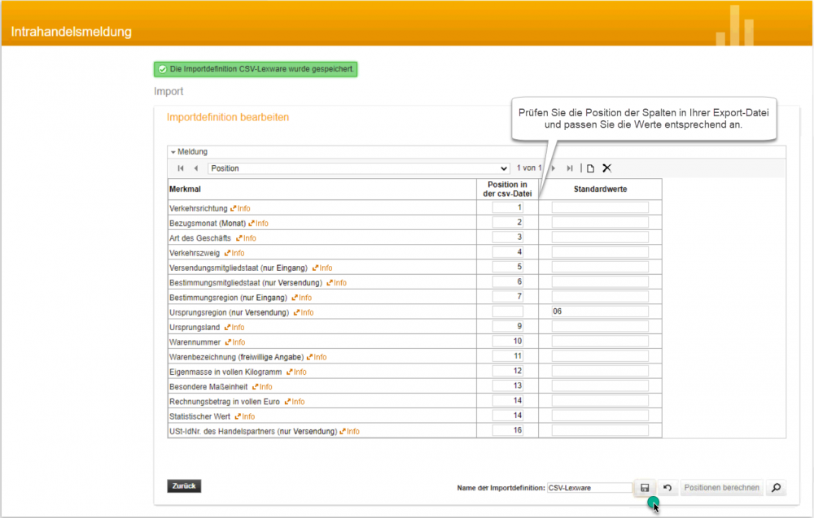
Task: Open Info link for Eigenmasse in vollen Kilogramm
Action: pyautogui.click(x=296, y=372)
